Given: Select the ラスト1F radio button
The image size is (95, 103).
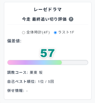Looking at the screenshot, I should (x=55, y=32).
